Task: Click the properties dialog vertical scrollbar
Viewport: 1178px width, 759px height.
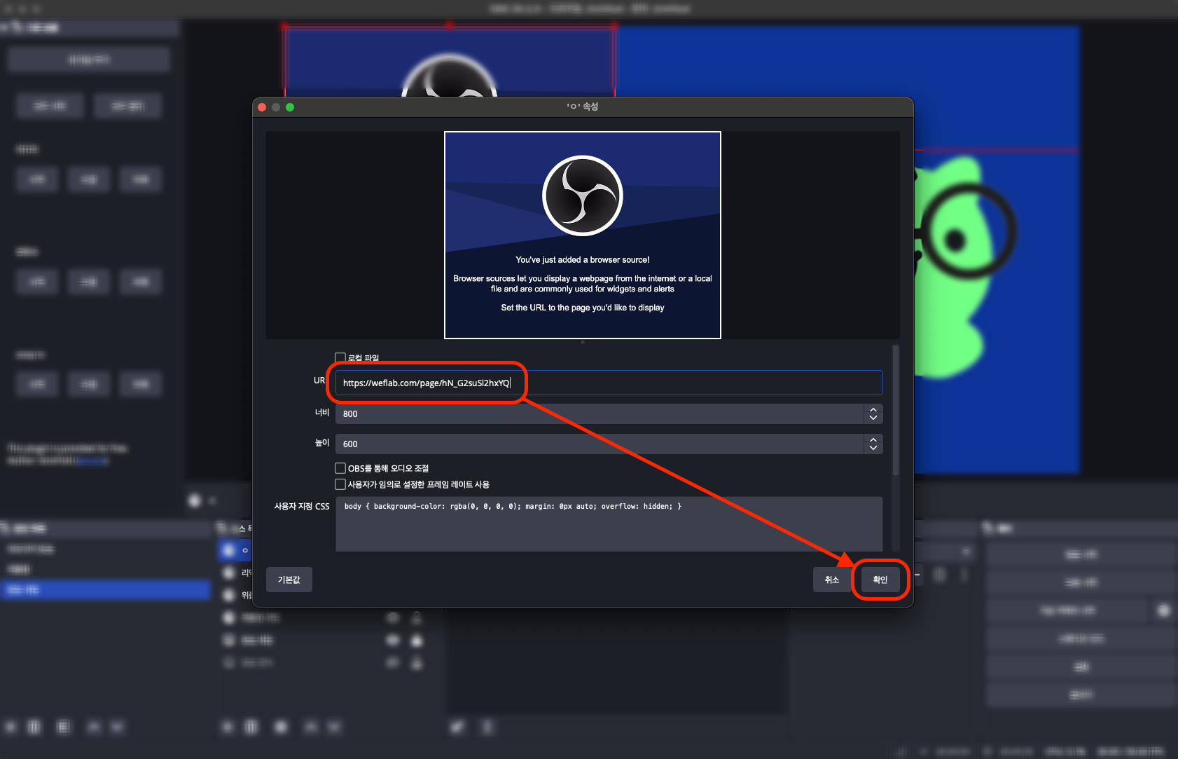Action: 895,410
